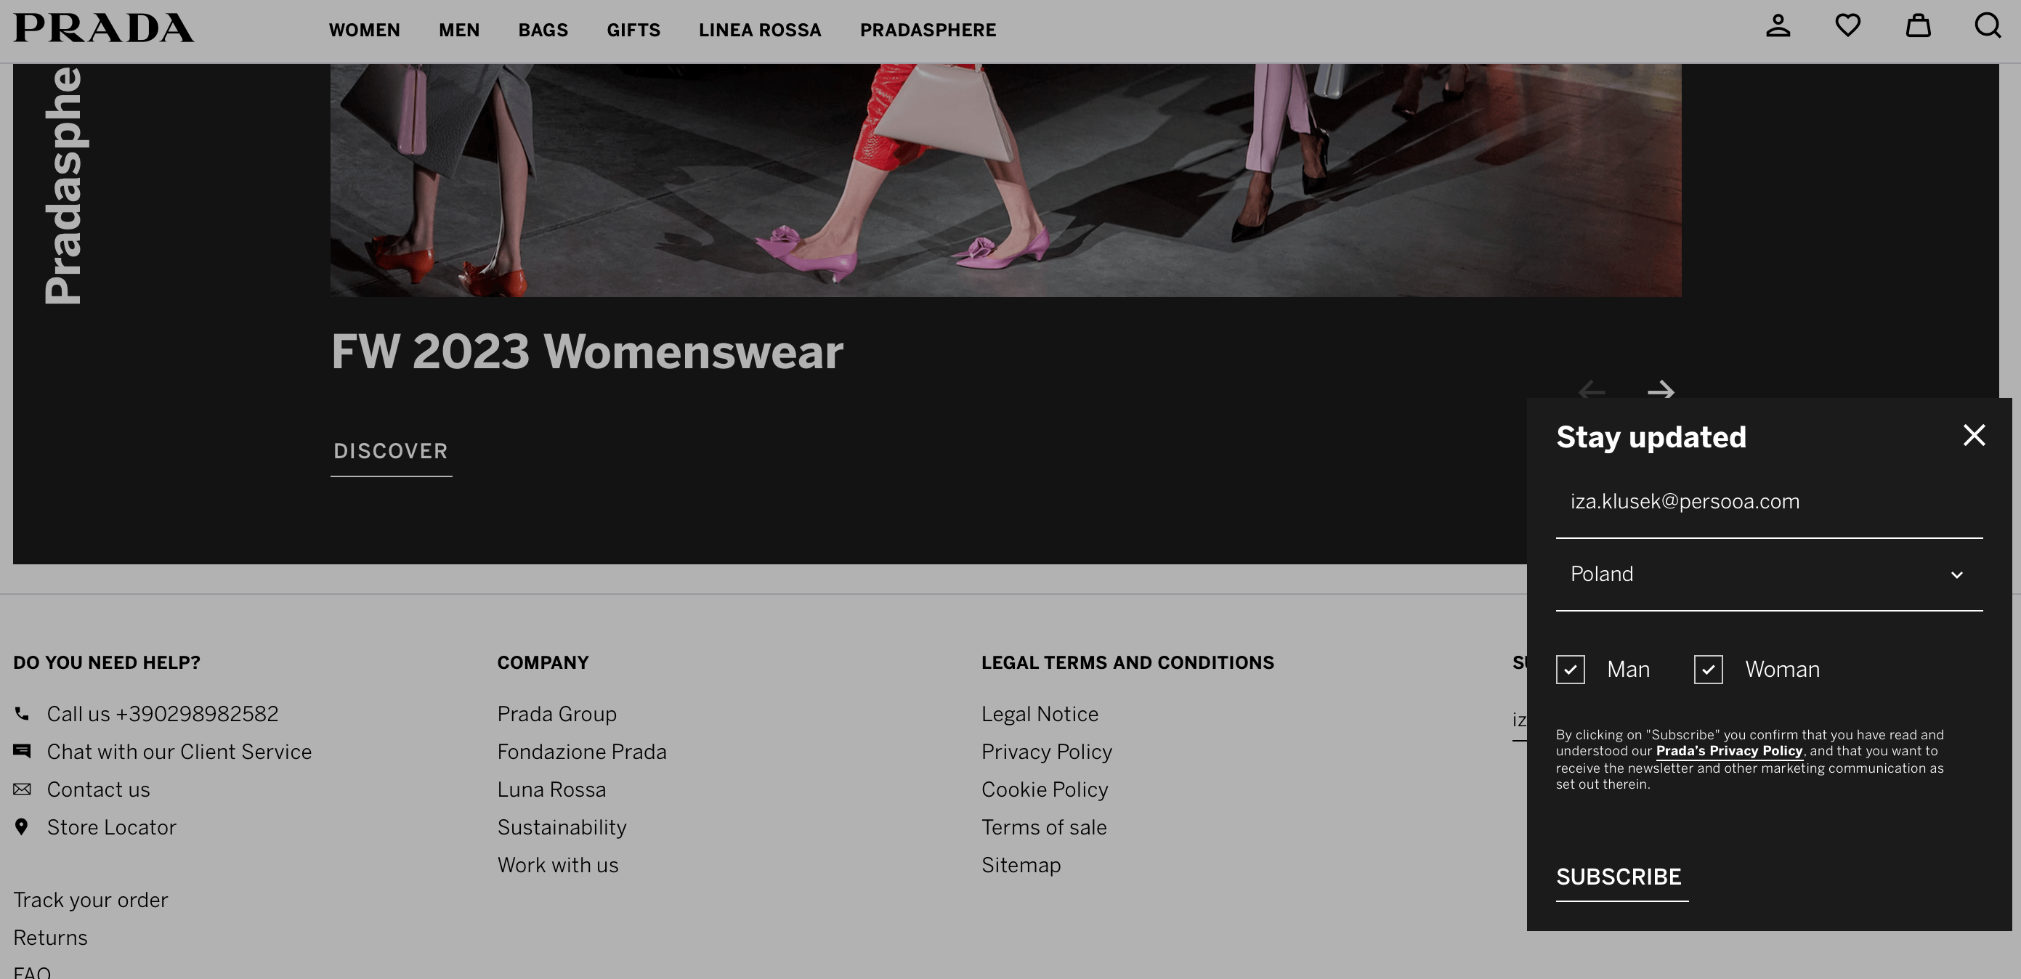This screenshot has width=2021, height=979.
Task: Toggle the Man checkbox
Action: 1570,669
